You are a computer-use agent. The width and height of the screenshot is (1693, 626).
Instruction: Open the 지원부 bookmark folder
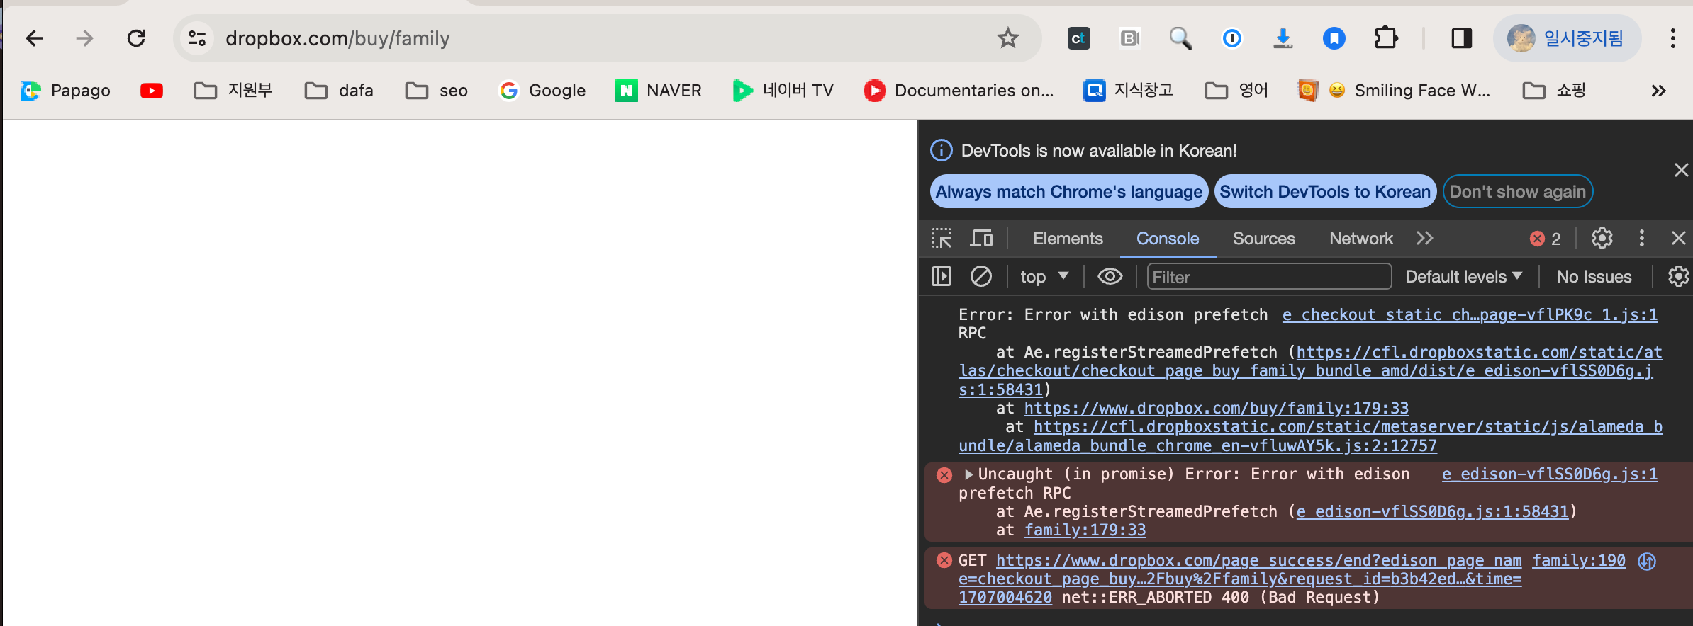[x=233, y=91]
